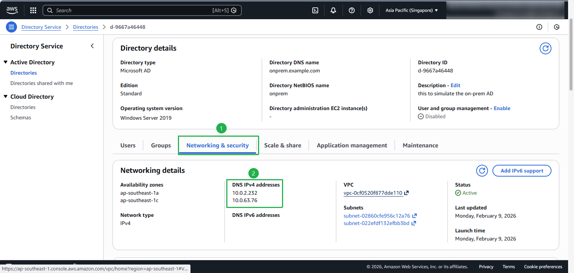Open the vpc-0cf0520f877dde110 link
Viewport: 574px width, 273px height.
[x=373, y=193]
